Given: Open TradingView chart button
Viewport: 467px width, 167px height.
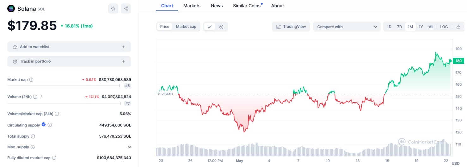Looking at the screenshot, I should tap(291, 27).
